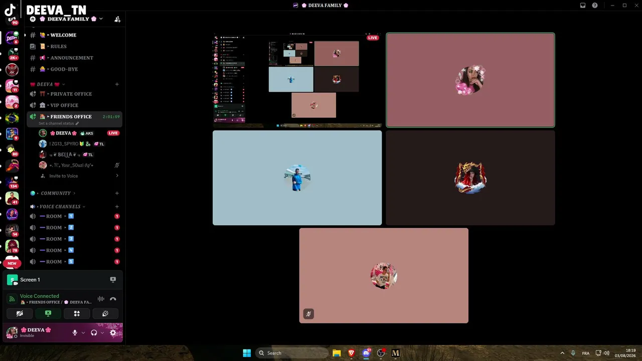Show hidden system tray icons

[562, 353]
